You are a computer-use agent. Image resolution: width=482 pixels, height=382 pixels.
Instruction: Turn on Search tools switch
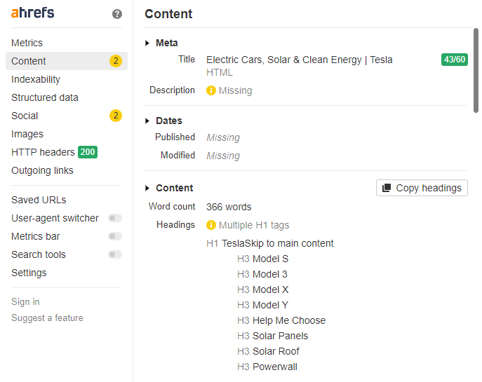pyautogui.click(x=115, y=254)
